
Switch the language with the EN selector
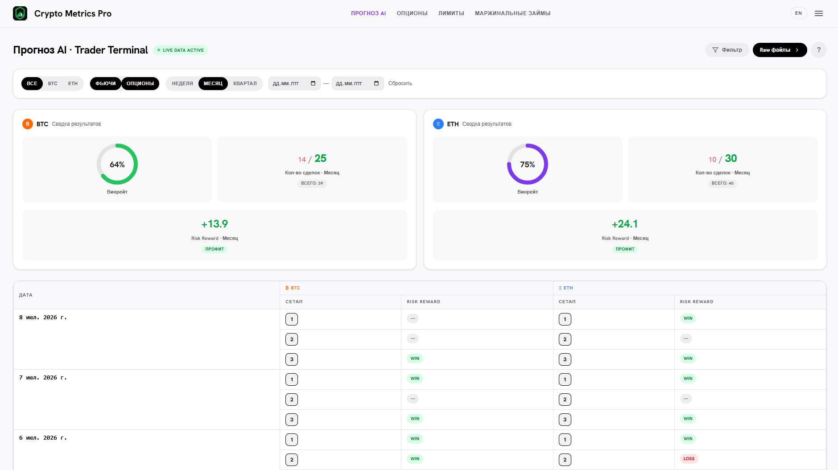click(x=798, y=13)
